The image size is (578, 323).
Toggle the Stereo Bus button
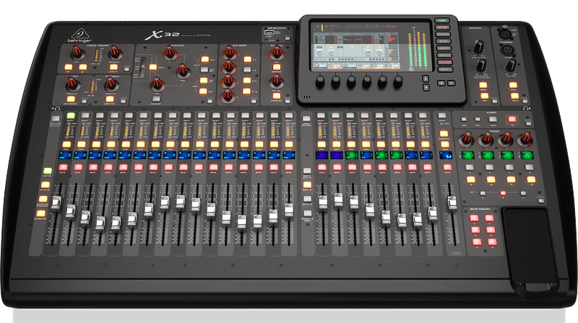276,96
